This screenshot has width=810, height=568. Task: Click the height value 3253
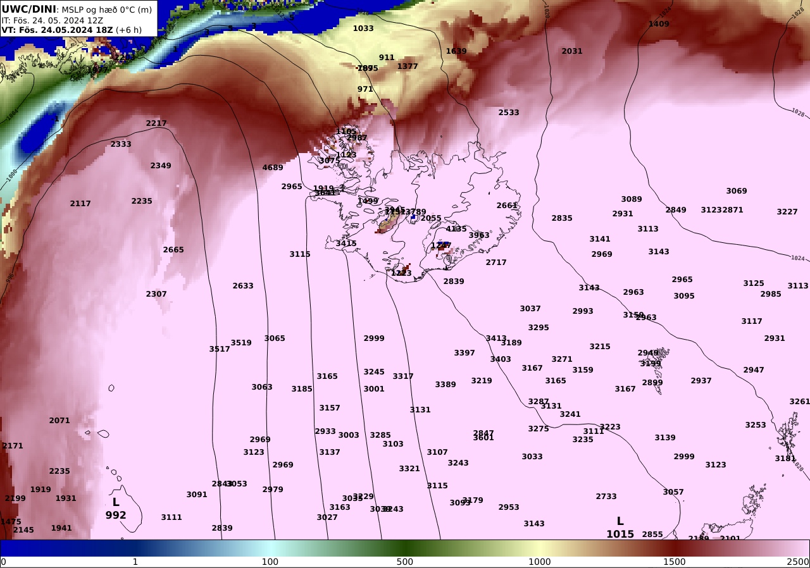click(x=756, y=425)
